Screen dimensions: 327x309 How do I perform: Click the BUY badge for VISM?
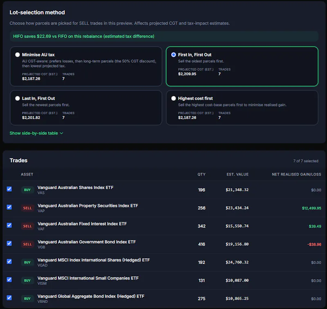[x=27, y=281]
